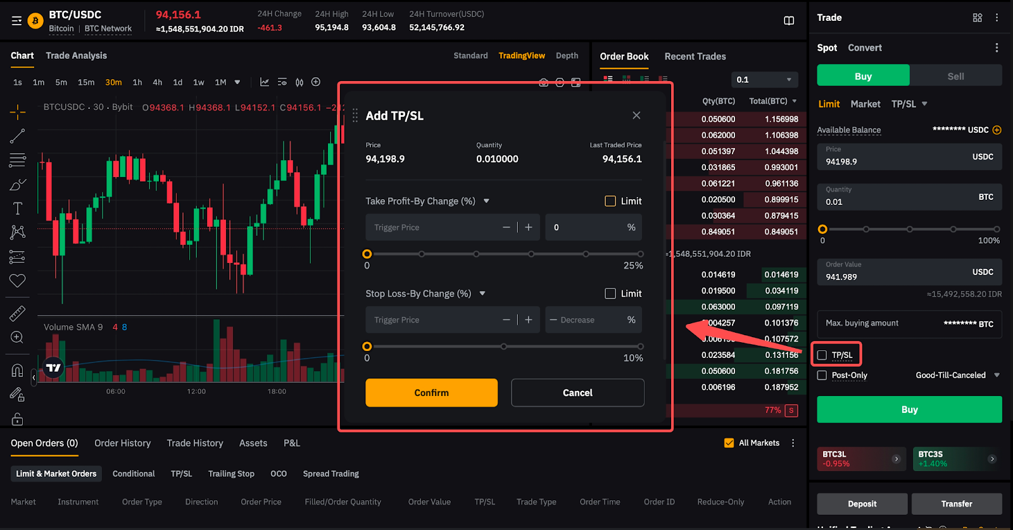Click the magnet mode icon
The image size is (1013, 530).
tap(18, 371)
